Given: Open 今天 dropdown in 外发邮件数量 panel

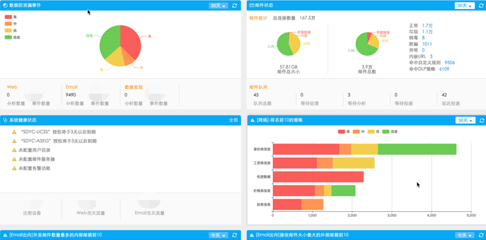Looking at the screenshot, I should (x=218, y=235).
